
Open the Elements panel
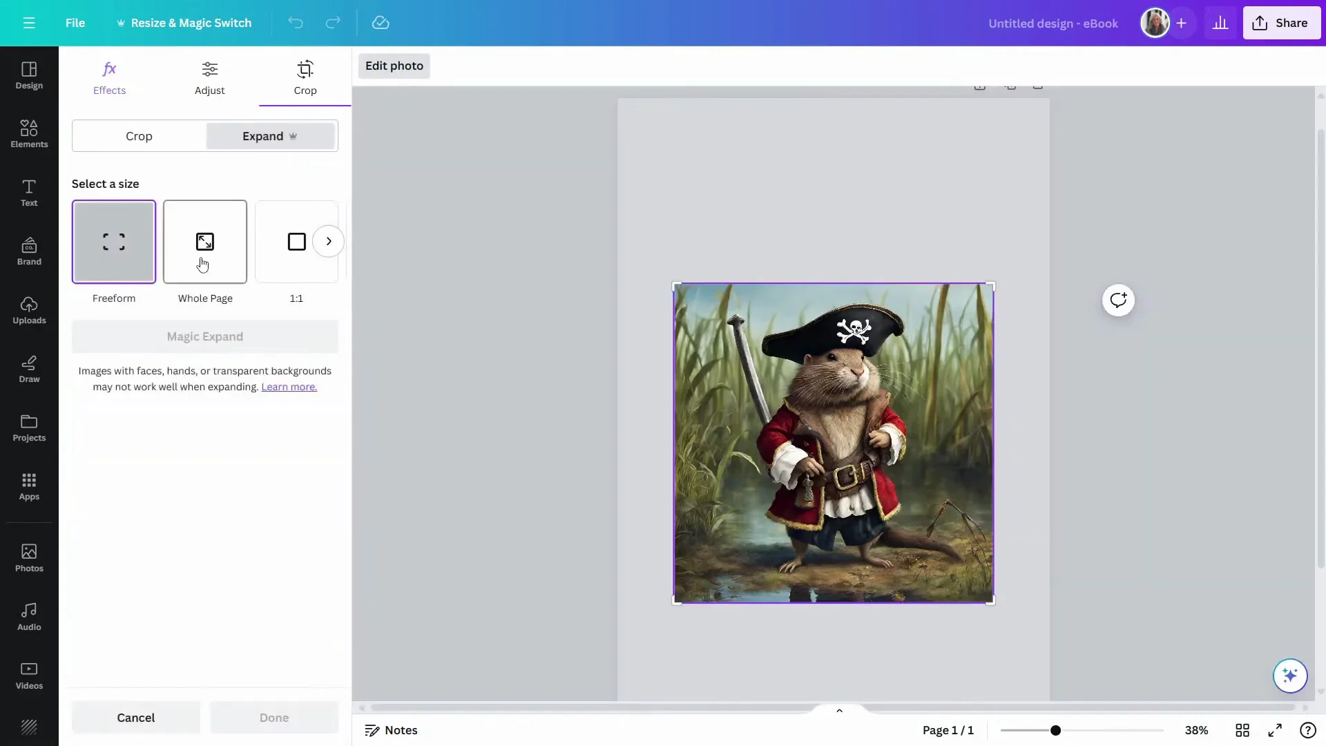point(28,133)
